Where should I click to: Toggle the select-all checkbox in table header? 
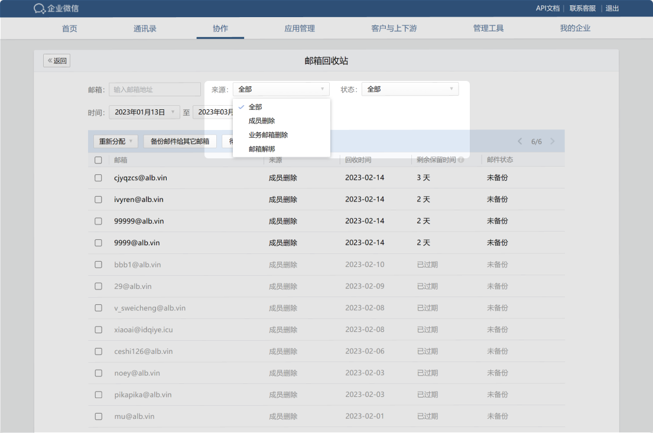pos(98,160)
